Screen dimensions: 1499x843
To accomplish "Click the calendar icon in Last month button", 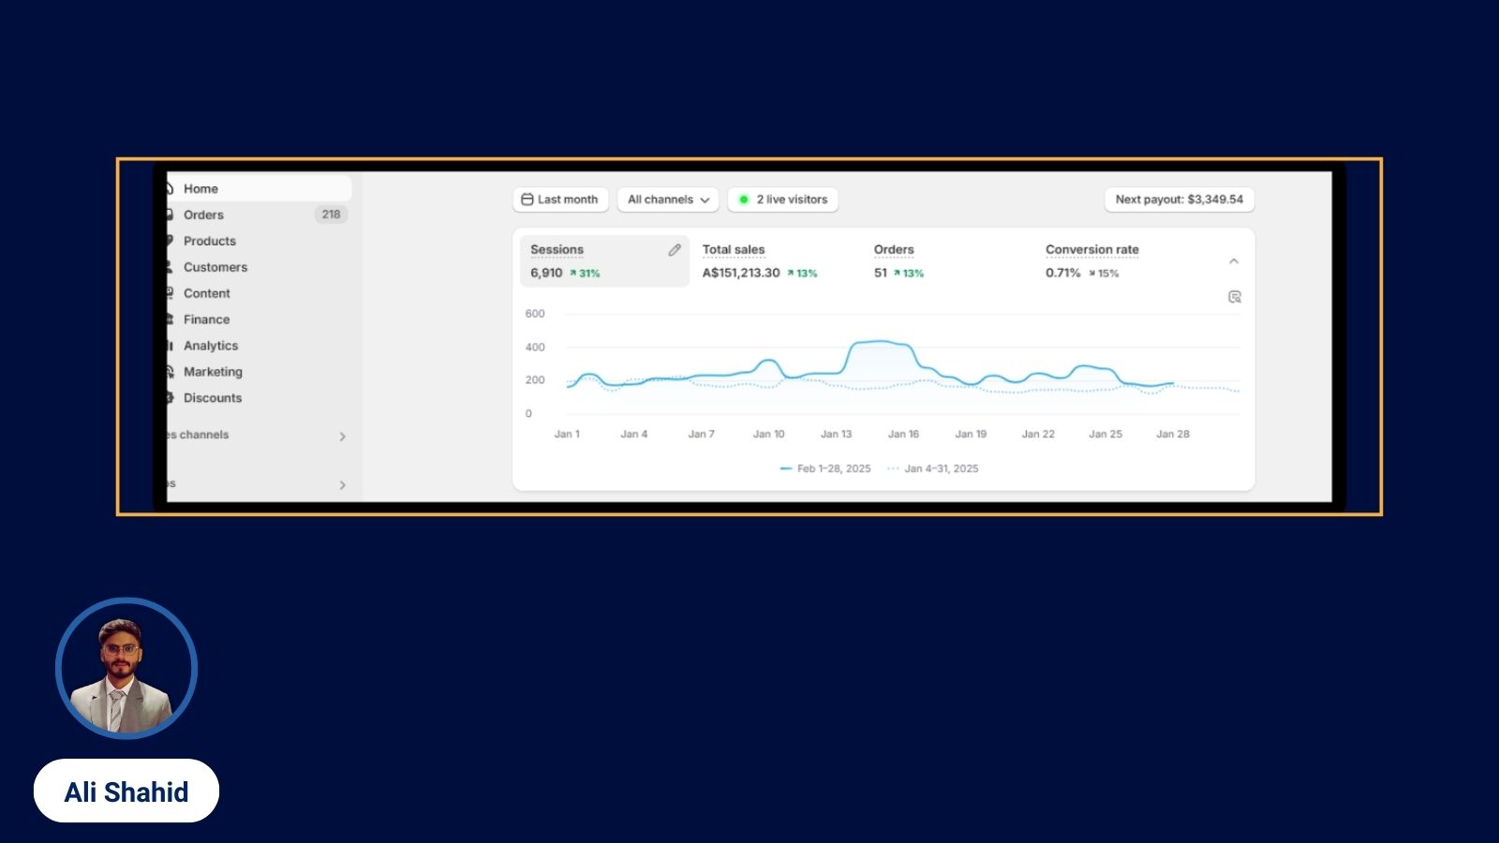I will point(527,200).
